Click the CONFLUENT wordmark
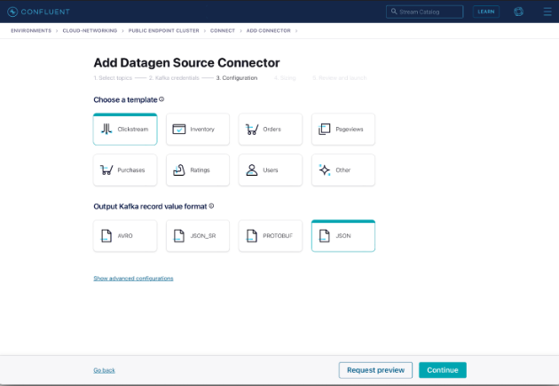The width and height of the screenshot is (559, 386). point(45,12)
